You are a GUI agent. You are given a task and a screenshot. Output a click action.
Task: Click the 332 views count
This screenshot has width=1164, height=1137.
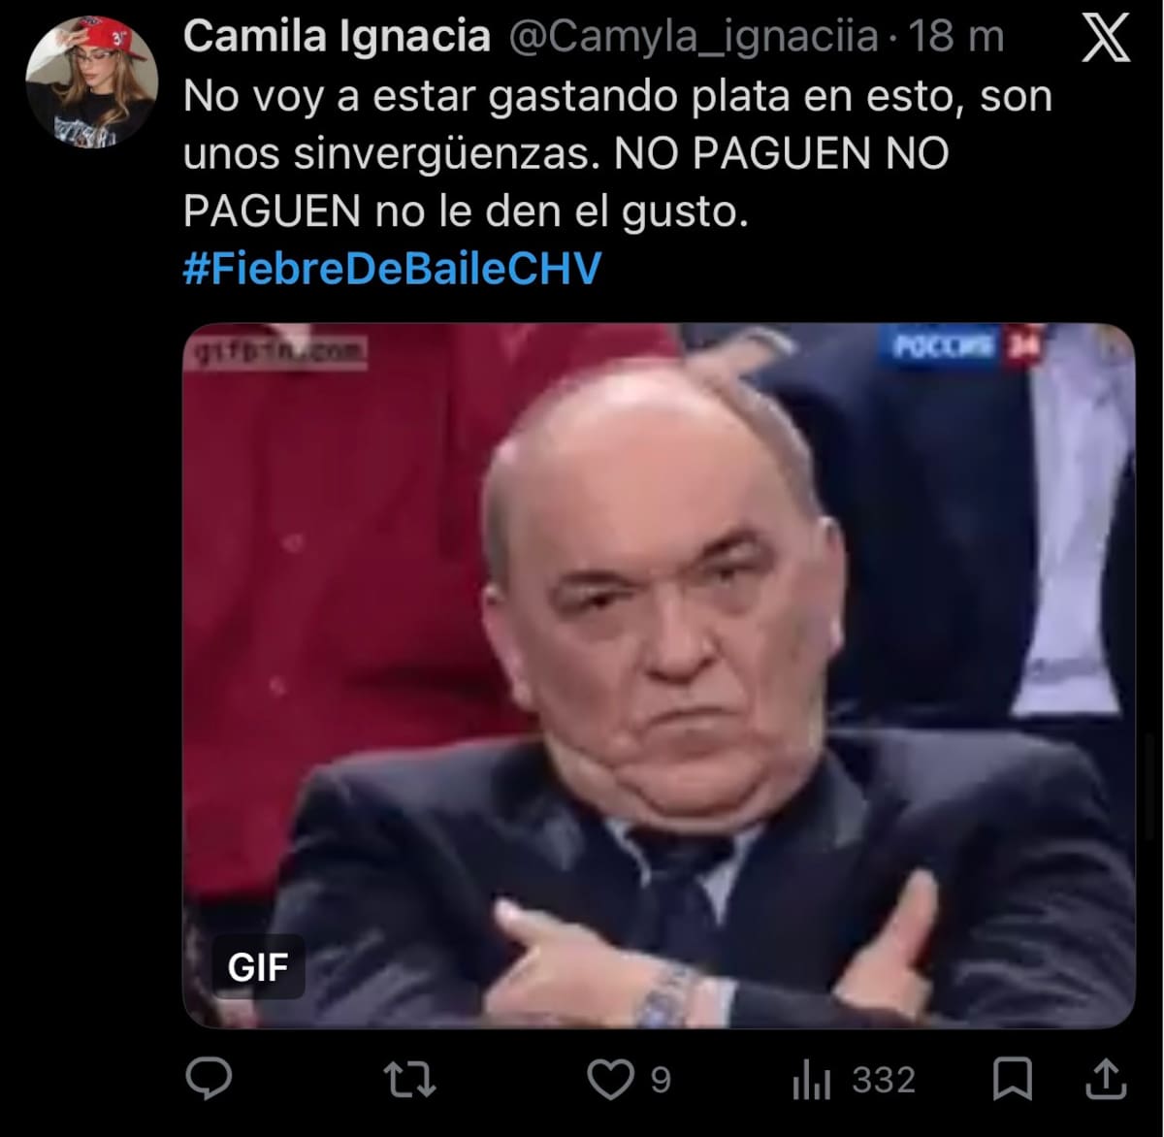884,1080
